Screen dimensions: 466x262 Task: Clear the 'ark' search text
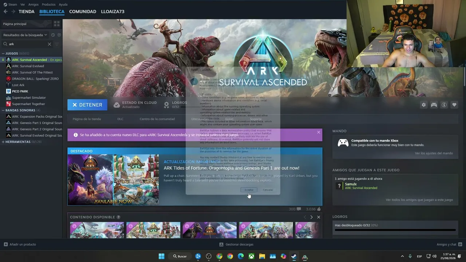click(x=50, y=44)
